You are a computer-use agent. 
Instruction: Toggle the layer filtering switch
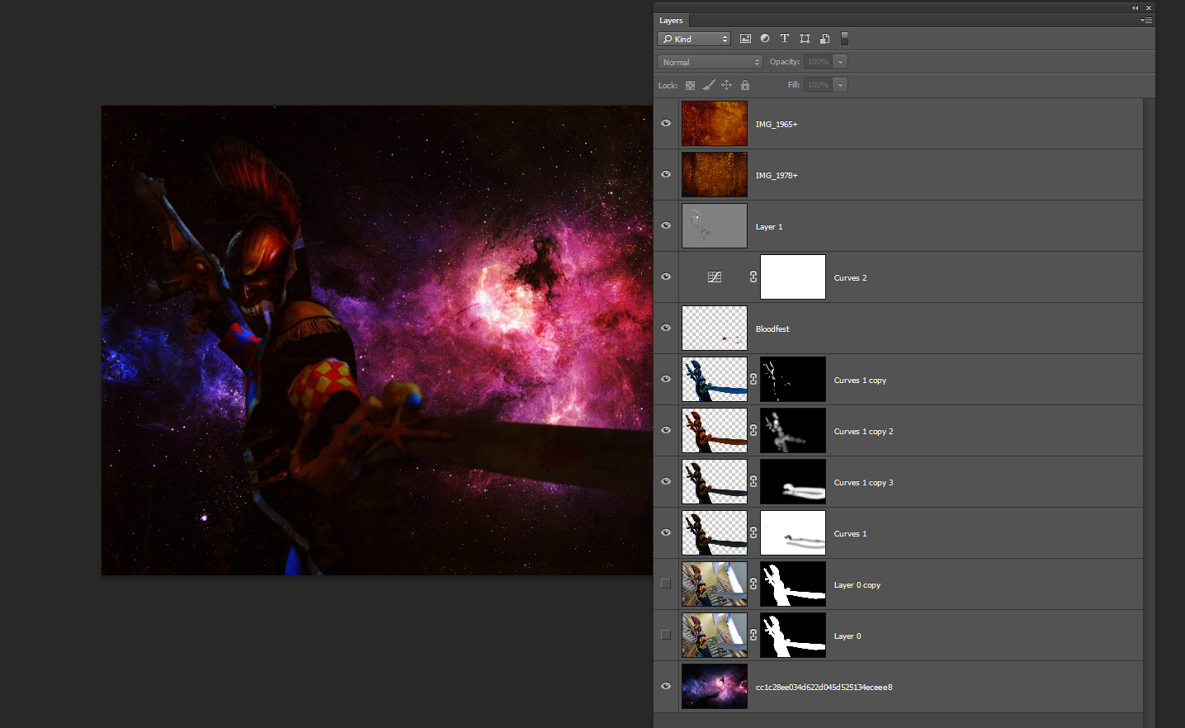pos(844,39)
